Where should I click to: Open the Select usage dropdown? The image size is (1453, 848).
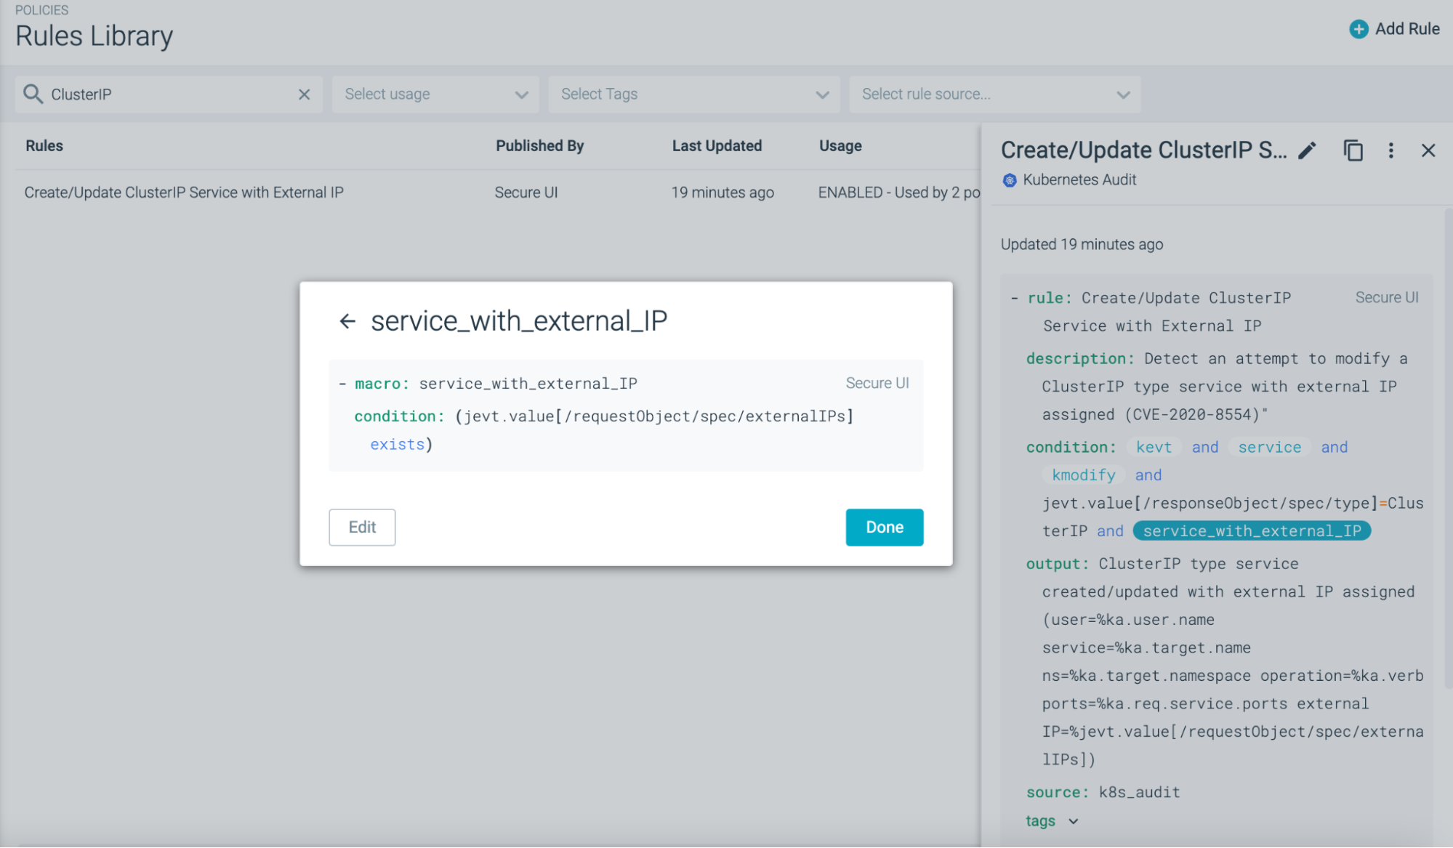[x=435, y=94]
